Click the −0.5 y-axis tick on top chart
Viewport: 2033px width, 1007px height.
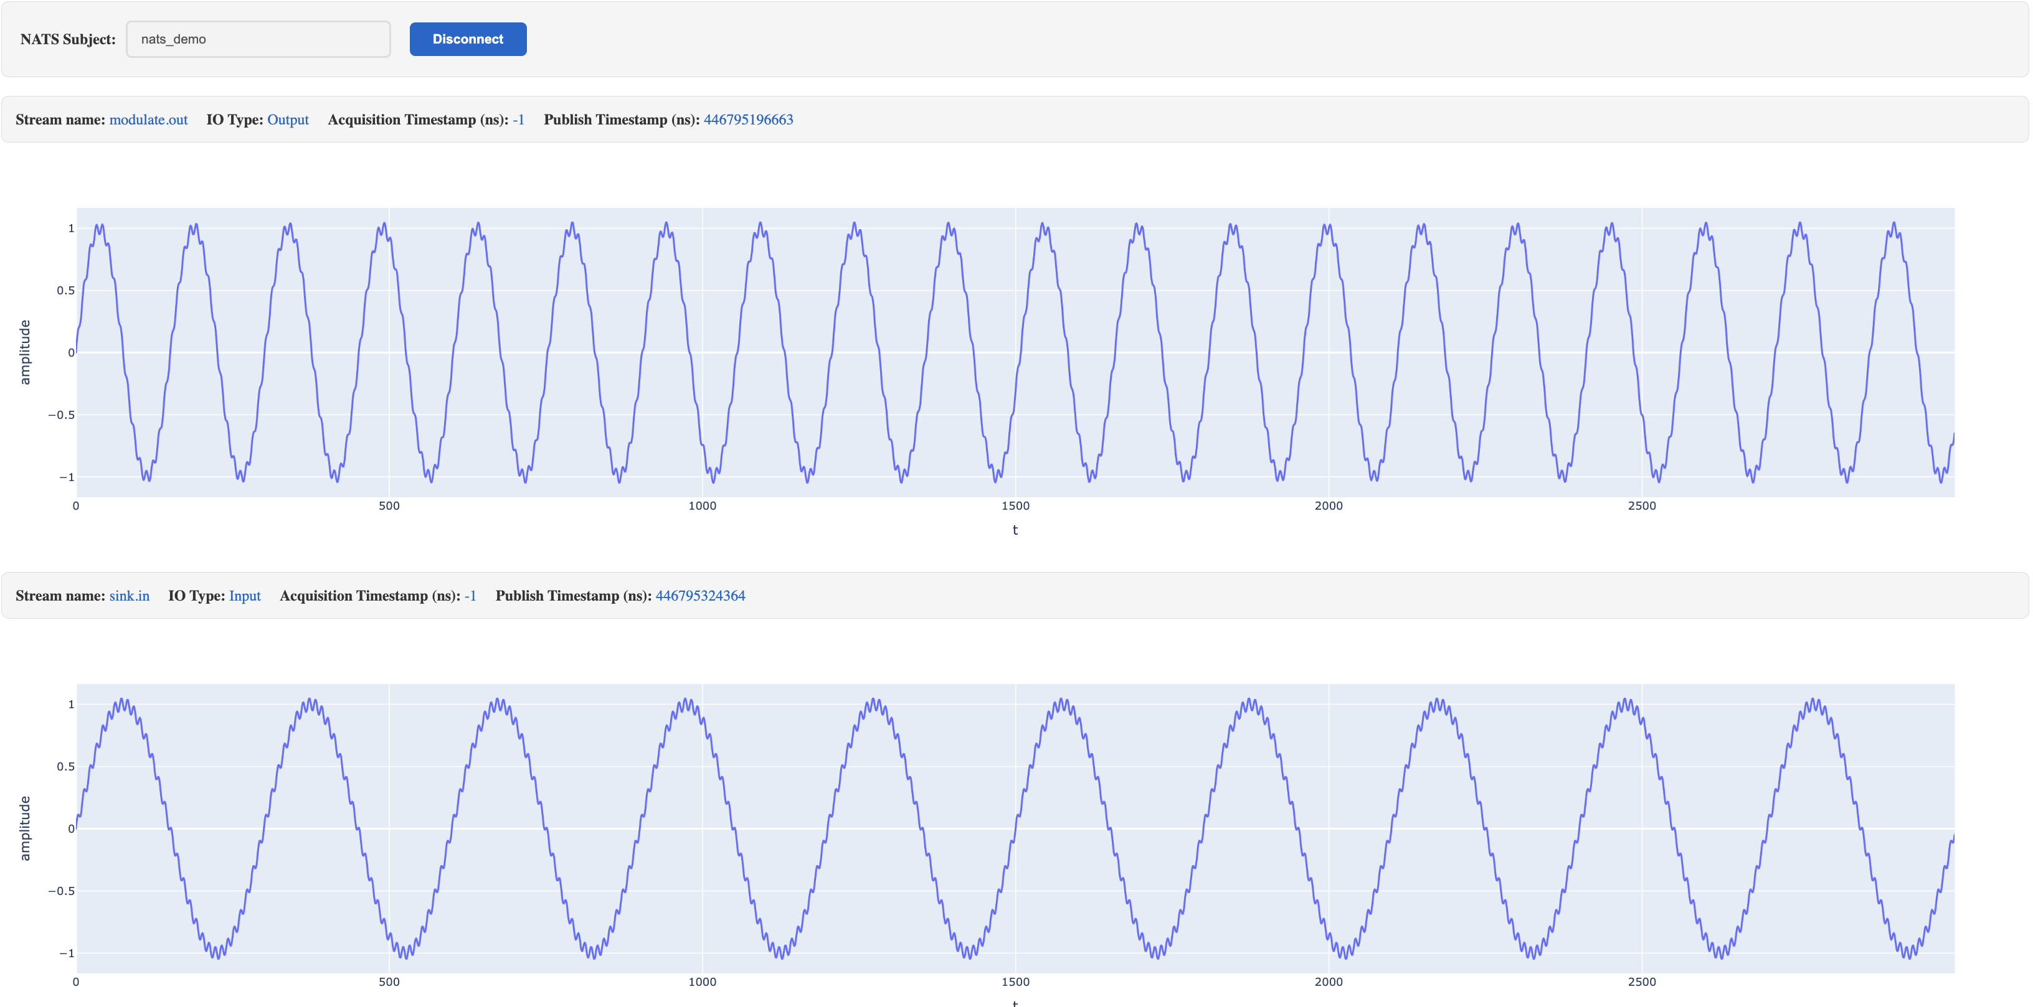point(62,415)
